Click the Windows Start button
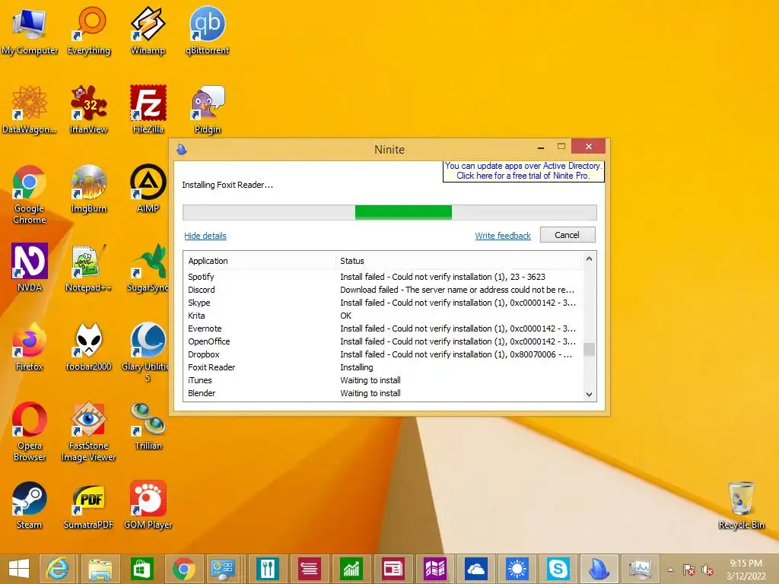The height and width of the screenshot is (584, 779). 18,569
